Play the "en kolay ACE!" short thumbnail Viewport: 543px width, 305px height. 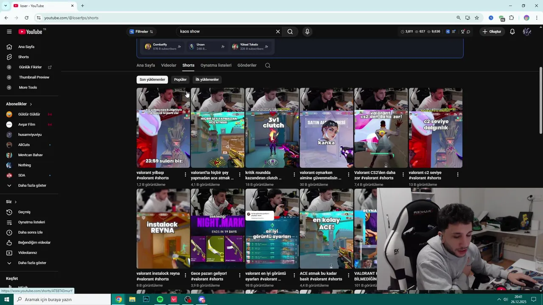326,229
